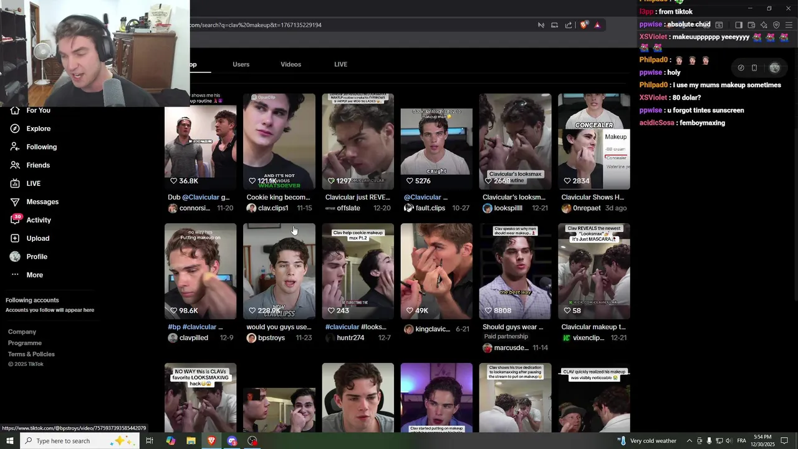The image size is (798, 449).
Task: Open the clav.clips1 creator profile link
Action: click(x=273, y=208)
